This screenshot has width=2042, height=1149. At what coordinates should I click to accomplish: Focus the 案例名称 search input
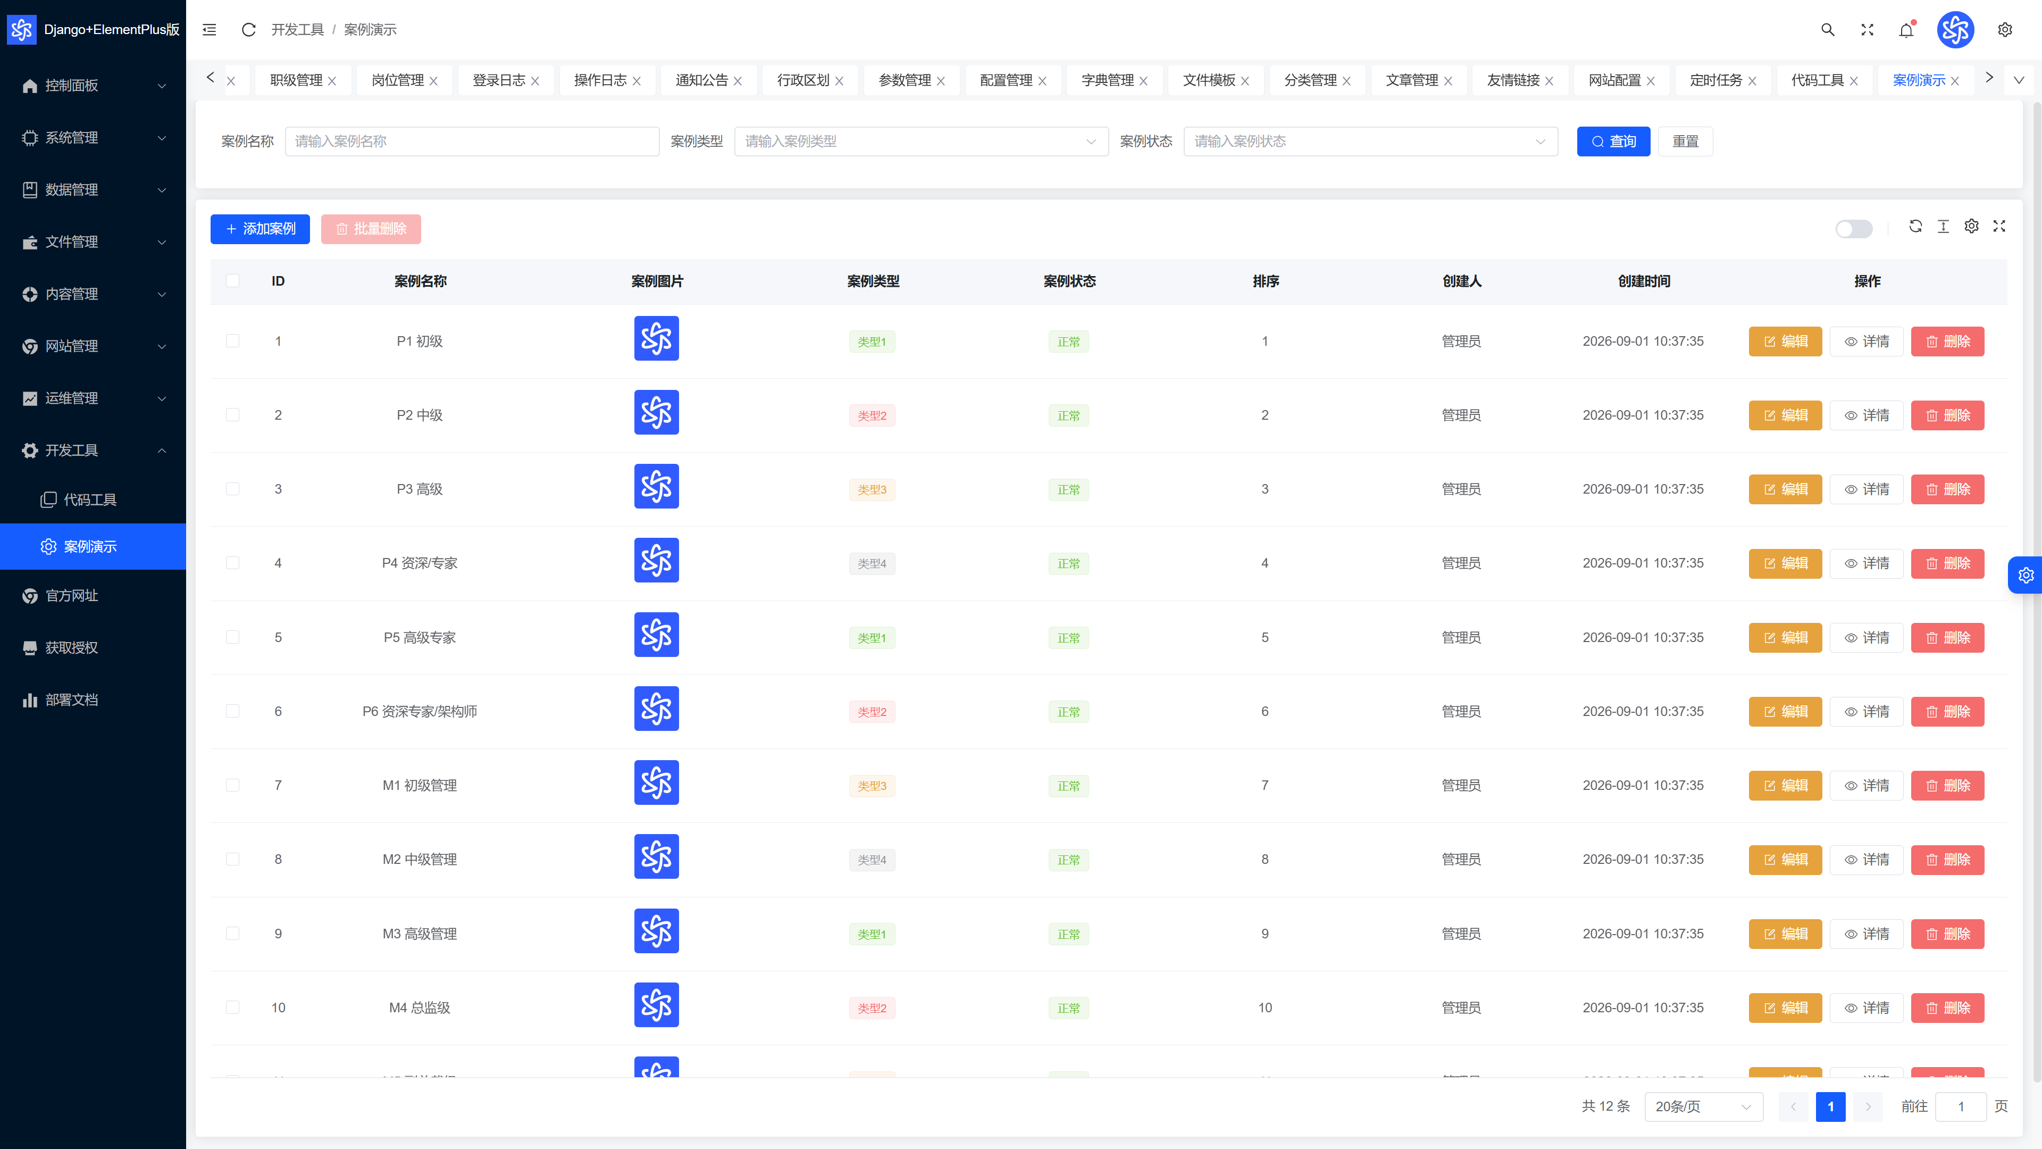472,141
